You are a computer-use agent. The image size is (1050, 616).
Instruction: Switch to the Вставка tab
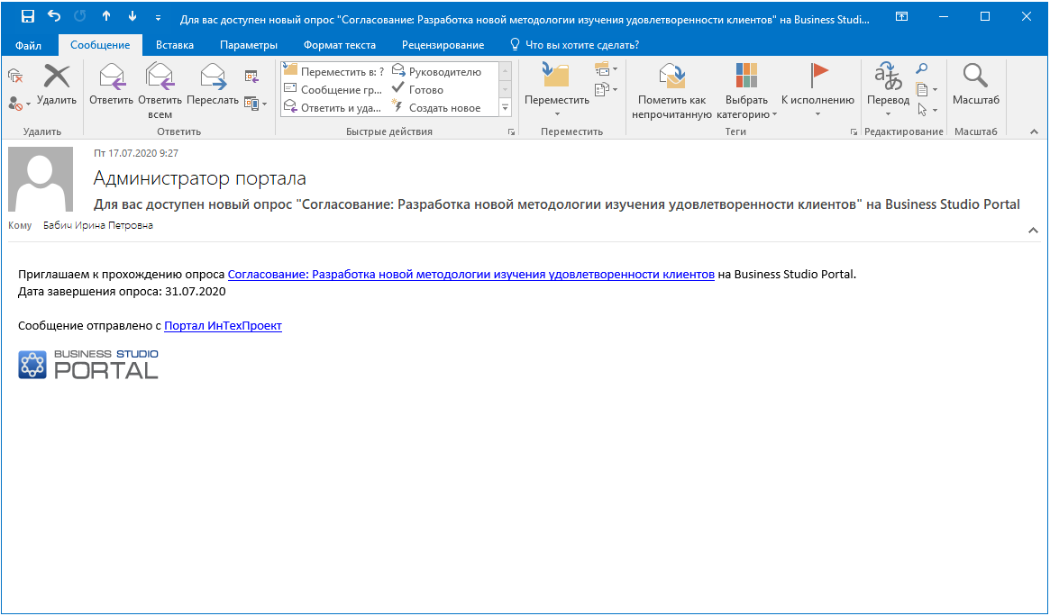175,45
